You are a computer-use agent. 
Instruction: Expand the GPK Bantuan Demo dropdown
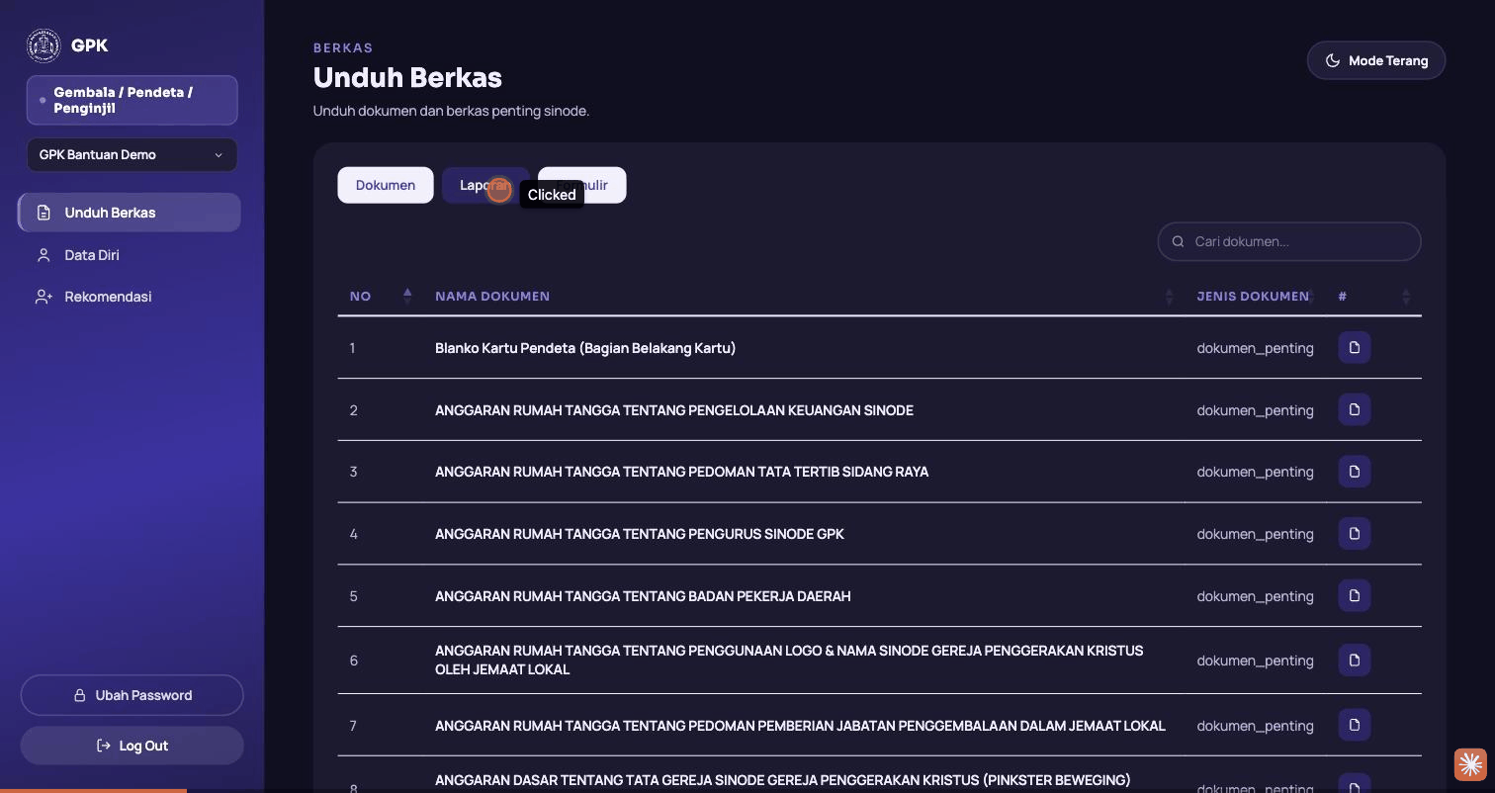point(132,155)
